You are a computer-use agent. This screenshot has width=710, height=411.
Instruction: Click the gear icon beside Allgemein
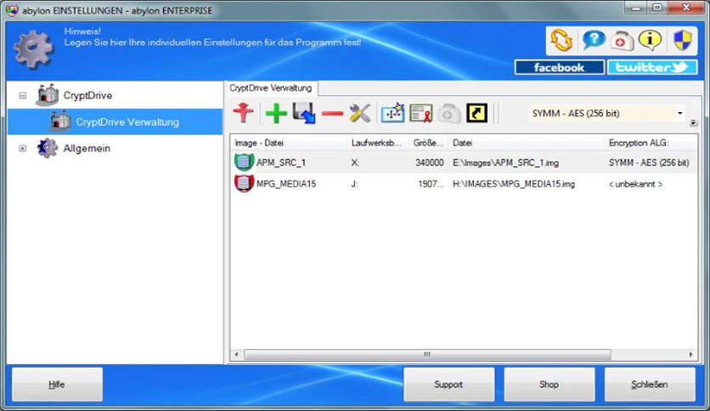[x=48, y=148]
